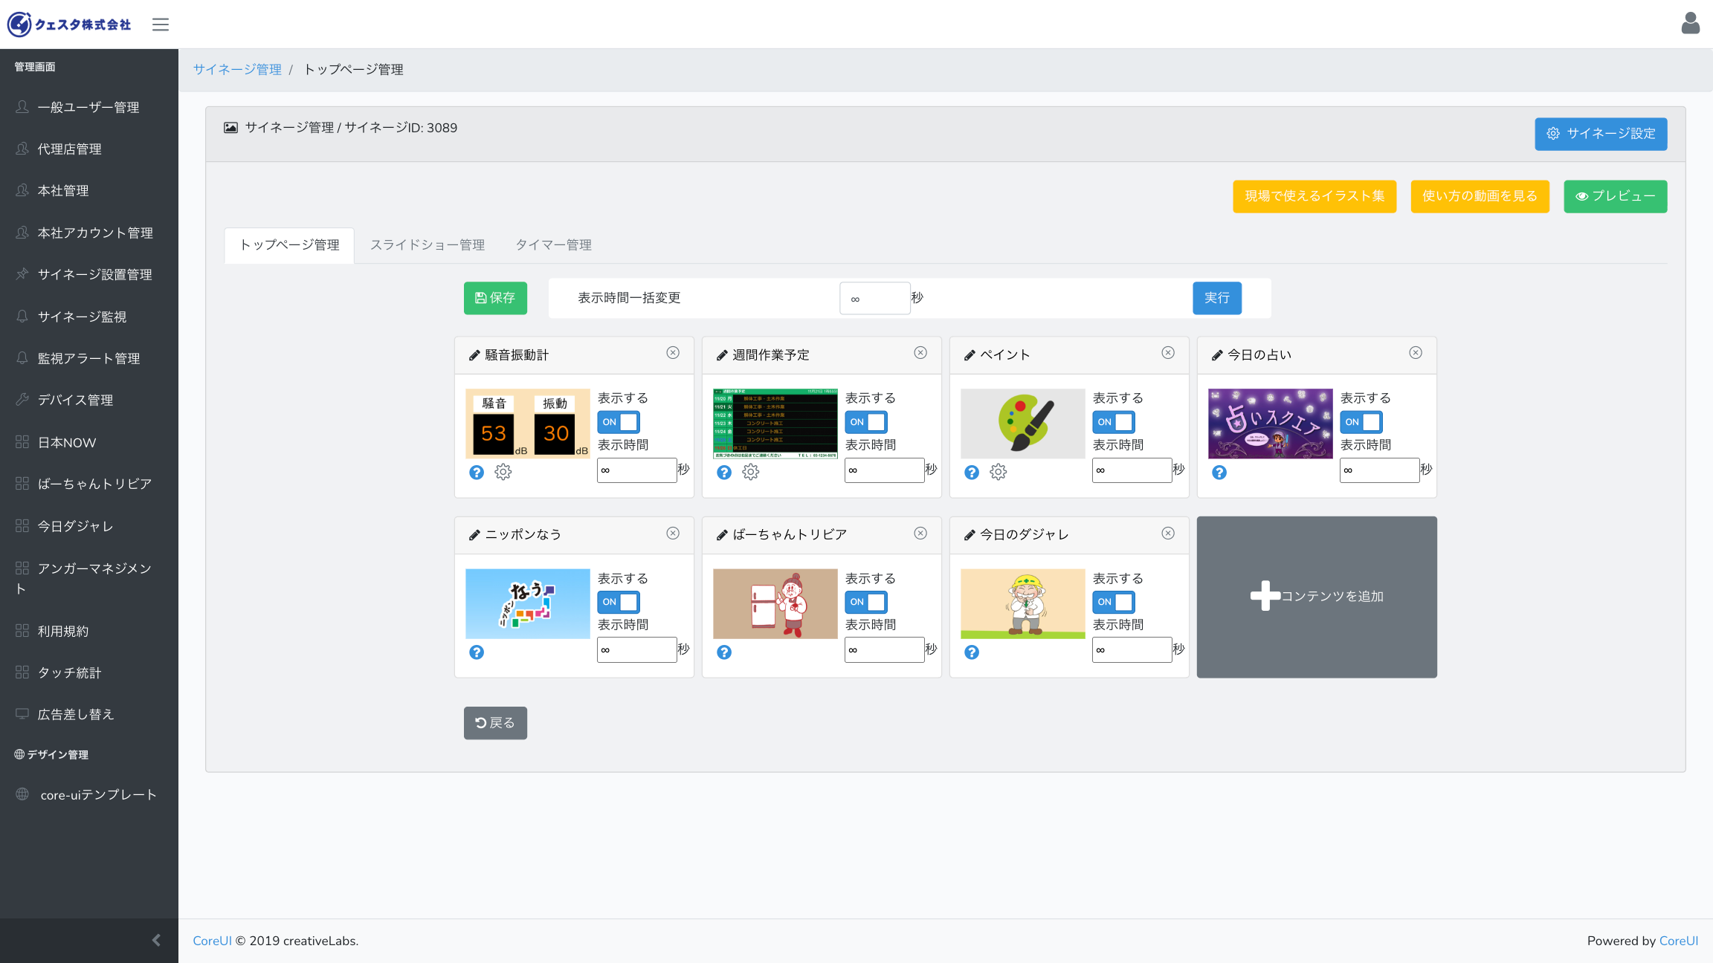This screenshot has height=963, width=1713.
Task: Open settings gear for 週間作業予定 card
Action: point(751,472)
